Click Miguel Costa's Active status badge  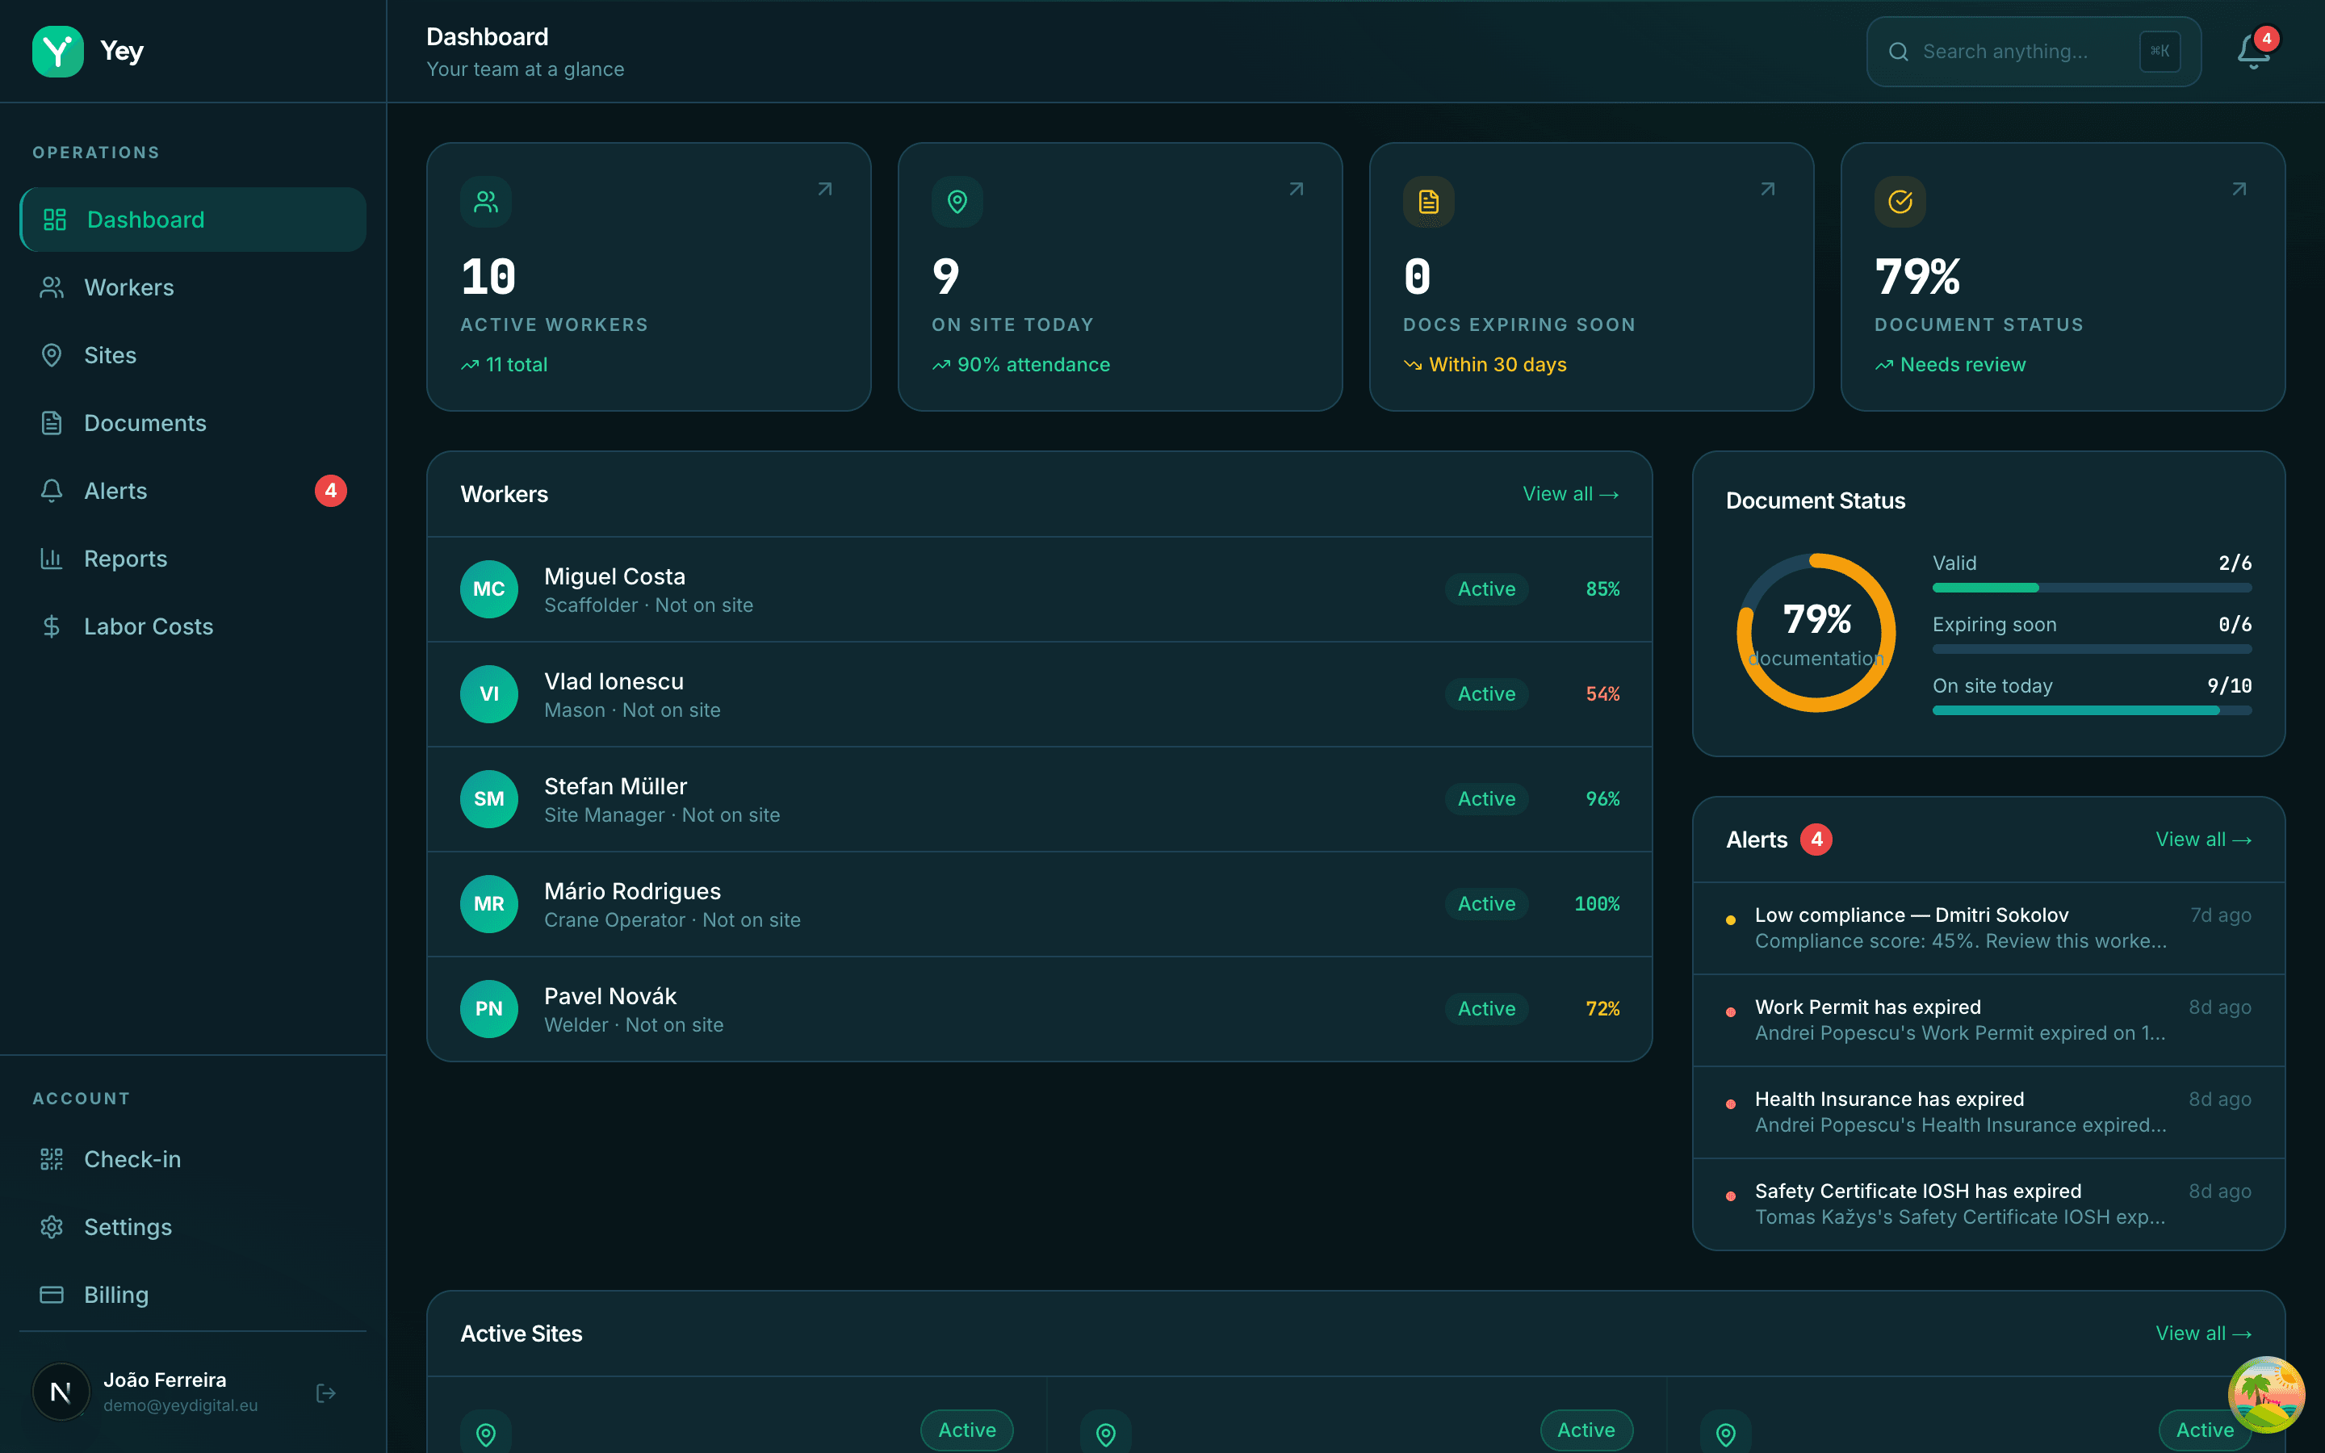click(1486, 589)
